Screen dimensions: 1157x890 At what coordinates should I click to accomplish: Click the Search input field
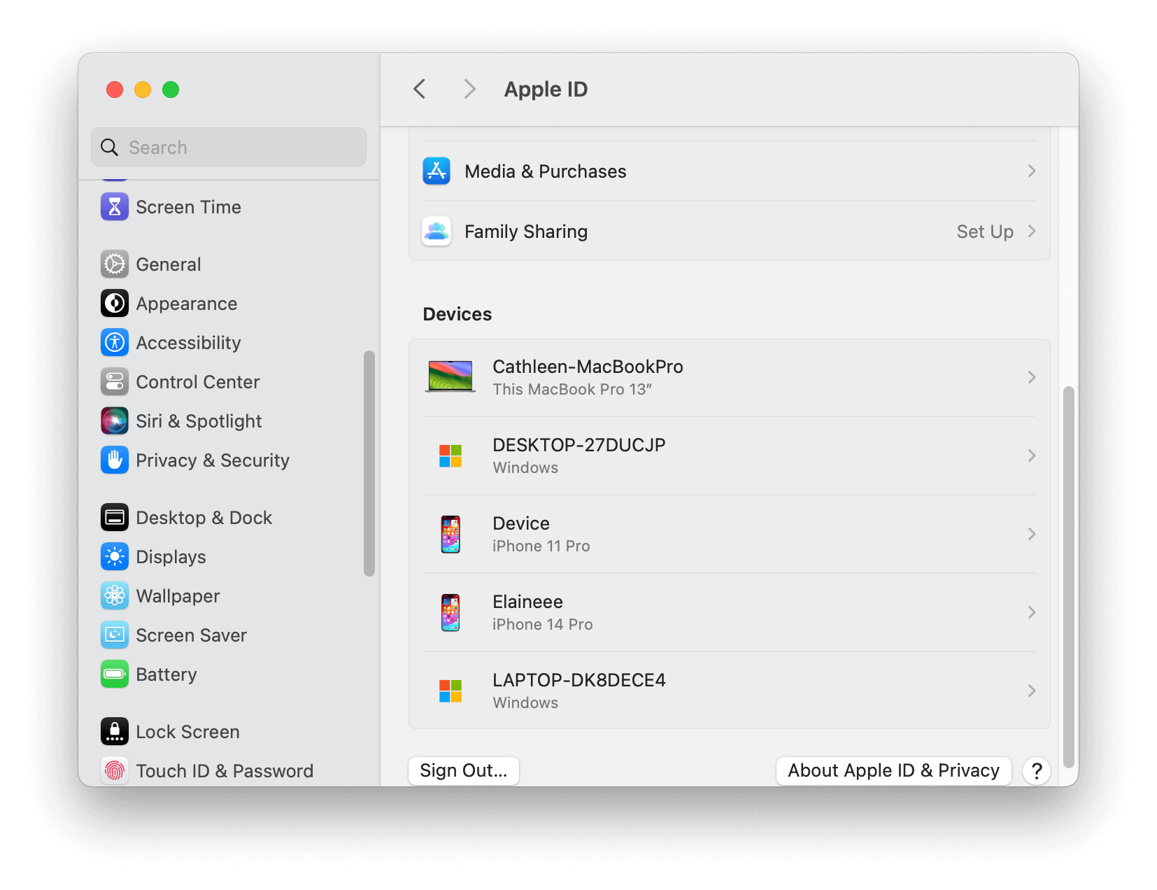pyautogui.click(x=229, y=147)
